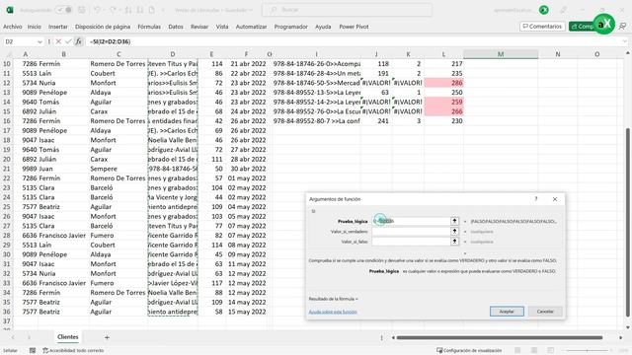Image resolution: width=632 pixels, height=355 pixels.
Task: Open the Fórmulas ribbon tab
Action: point(149,27)
